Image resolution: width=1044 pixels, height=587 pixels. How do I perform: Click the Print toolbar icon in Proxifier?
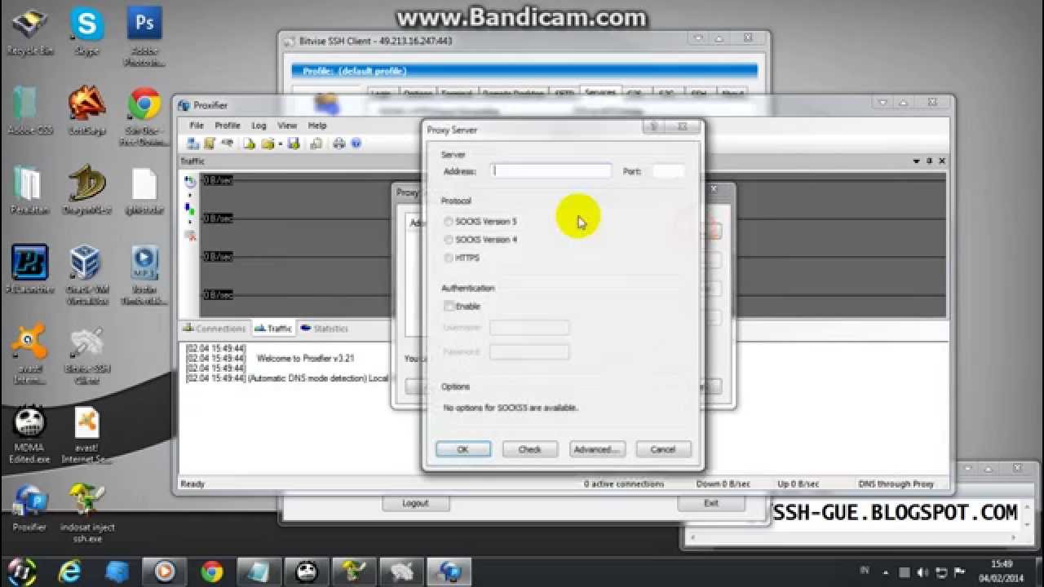pyautogui.click(x=339, y=143)
